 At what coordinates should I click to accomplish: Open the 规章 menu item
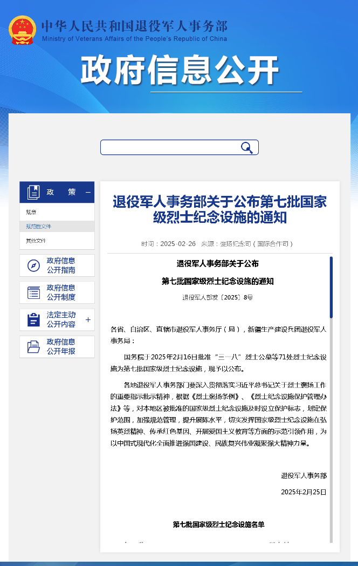click(31, 212)
